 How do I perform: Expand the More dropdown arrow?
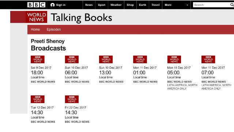click(x=187, y=5)
